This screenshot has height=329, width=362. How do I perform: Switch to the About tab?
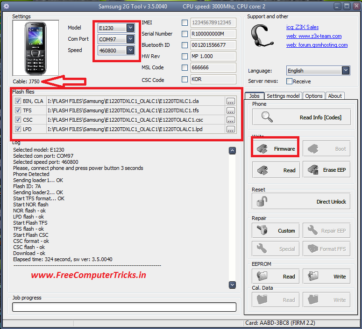[335, 96]
